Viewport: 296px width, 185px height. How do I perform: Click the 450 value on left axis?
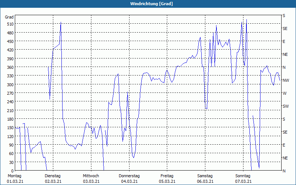click(x=10, y=41)
